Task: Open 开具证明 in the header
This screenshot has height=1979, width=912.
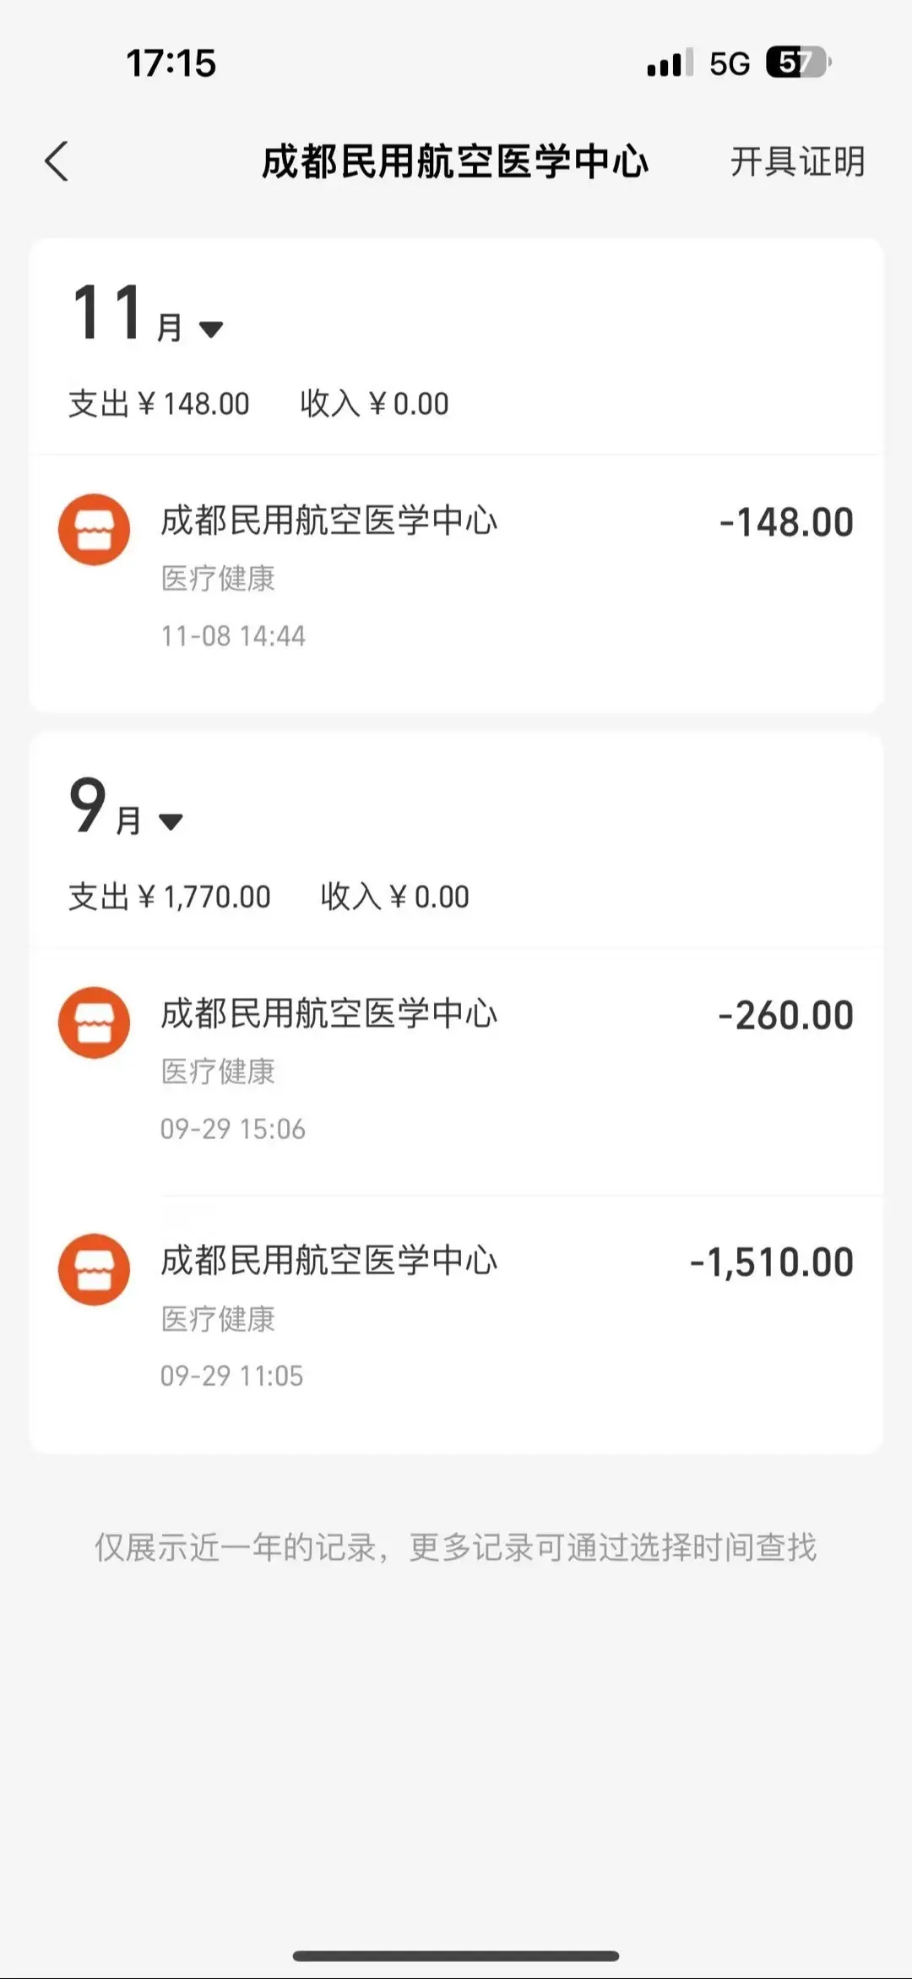Action: pyautogui.click(x=798, y=161)
